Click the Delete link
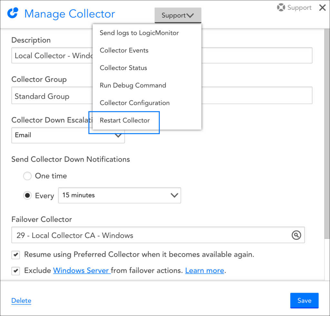 pos(21,301)
